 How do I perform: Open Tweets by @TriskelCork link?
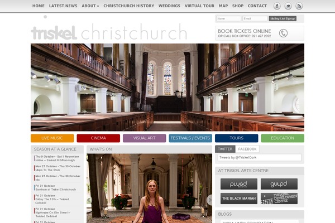point(238,157)
